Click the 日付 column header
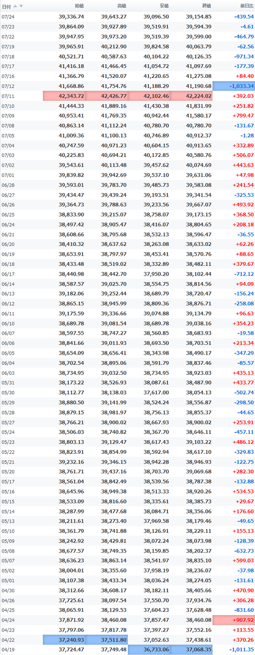 pos(7,6)
